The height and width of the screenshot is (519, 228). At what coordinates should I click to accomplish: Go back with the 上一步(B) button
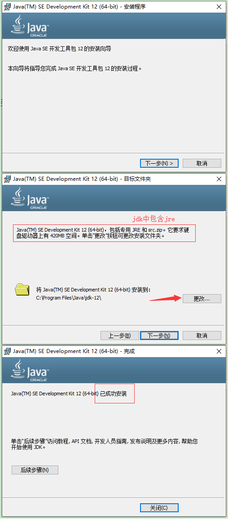(x=120, y=336)
